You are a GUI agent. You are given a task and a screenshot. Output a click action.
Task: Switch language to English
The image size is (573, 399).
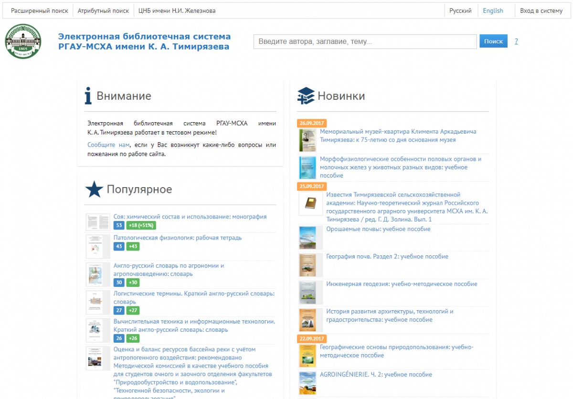(x=493, y=10)
